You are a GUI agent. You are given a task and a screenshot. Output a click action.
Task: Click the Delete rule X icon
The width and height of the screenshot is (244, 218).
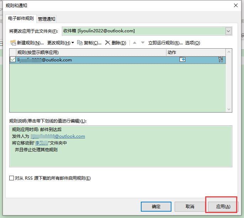tap(107, 43)
